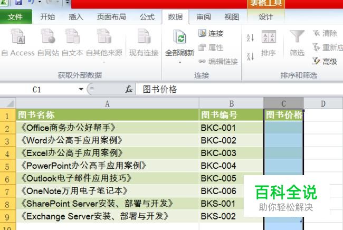The width and height of the screenshot is (343, 230).
Task: Open 连接 connections button
Action: (x=211, y=33)
